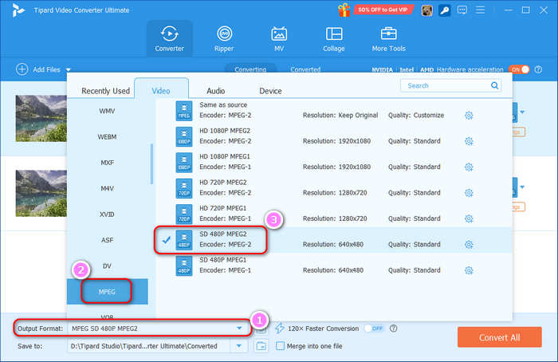Select the second video thumbnail
558x362 pixels.
(x=41, y=193)
